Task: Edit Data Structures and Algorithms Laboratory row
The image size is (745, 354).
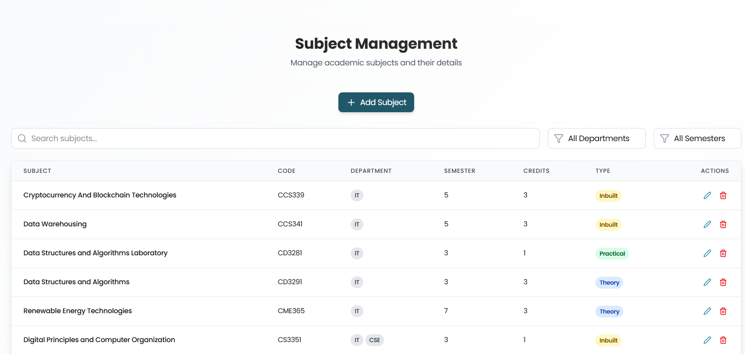Action: [x=707, y=253]
